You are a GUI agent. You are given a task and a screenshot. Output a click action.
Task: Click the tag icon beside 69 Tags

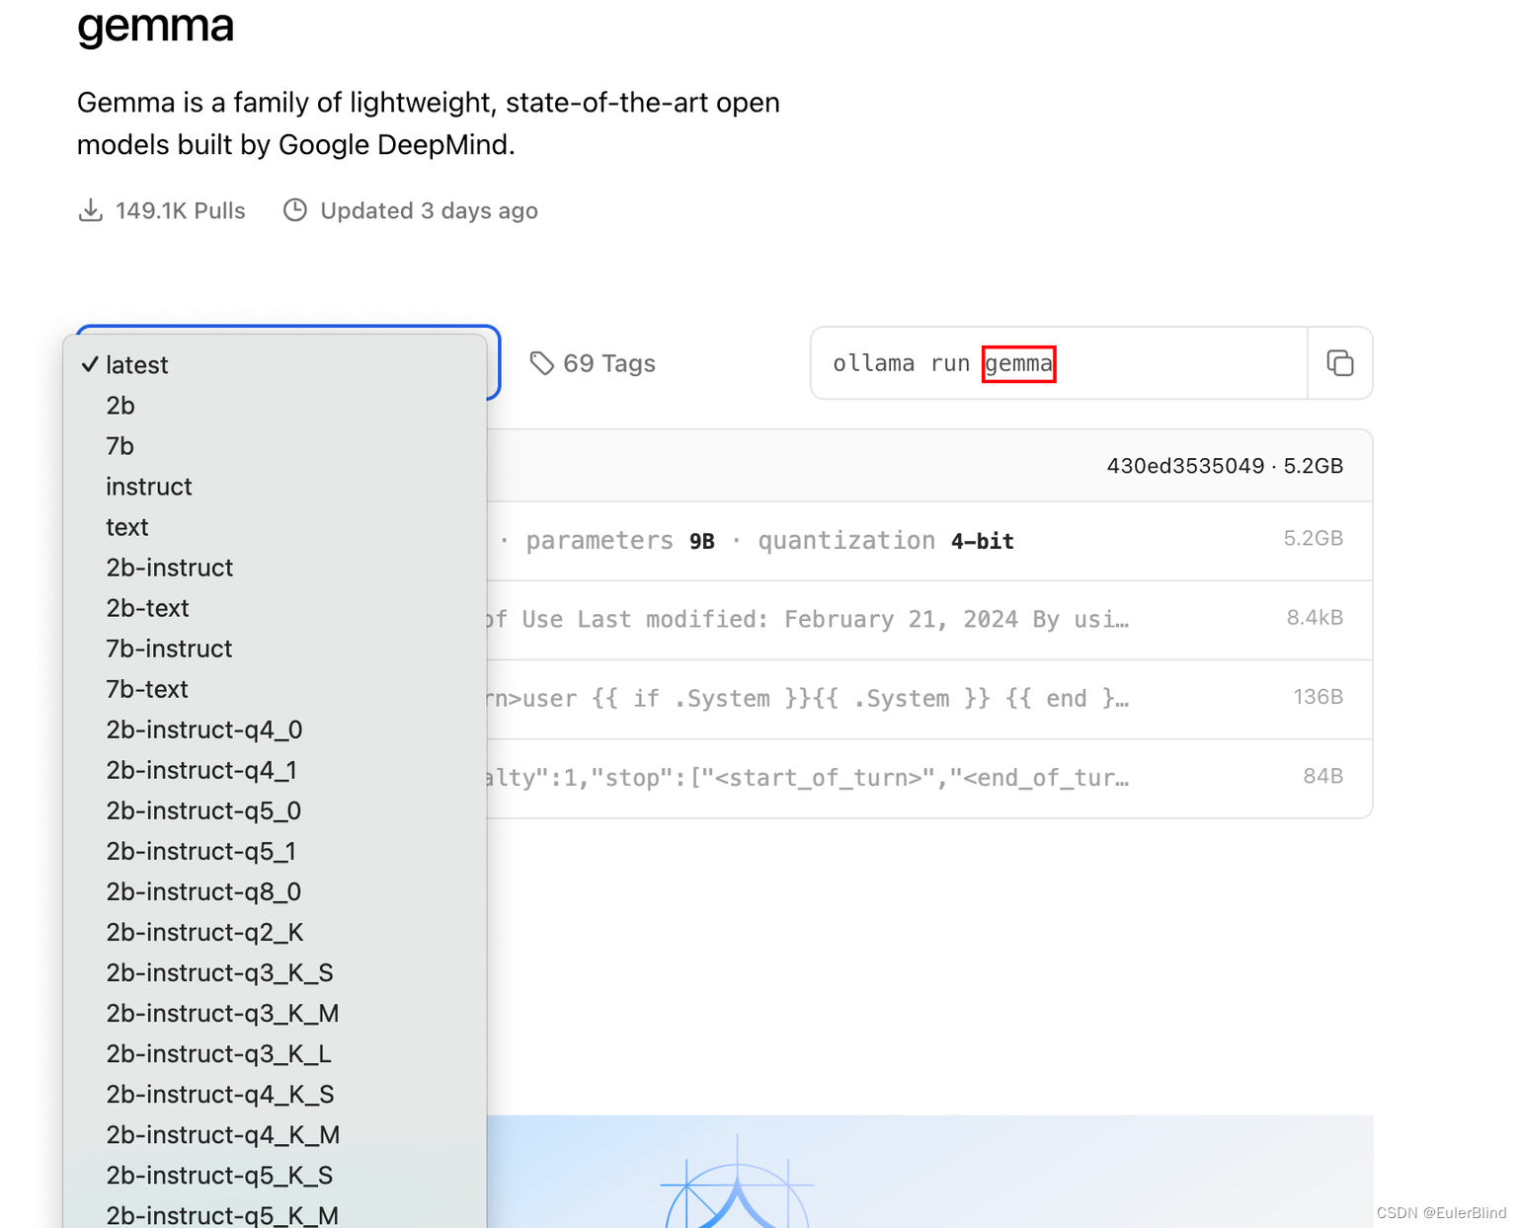[541, 363]
